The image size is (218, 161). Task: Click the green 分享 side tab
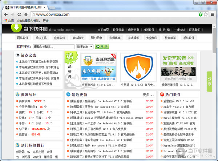coord(209,81)
